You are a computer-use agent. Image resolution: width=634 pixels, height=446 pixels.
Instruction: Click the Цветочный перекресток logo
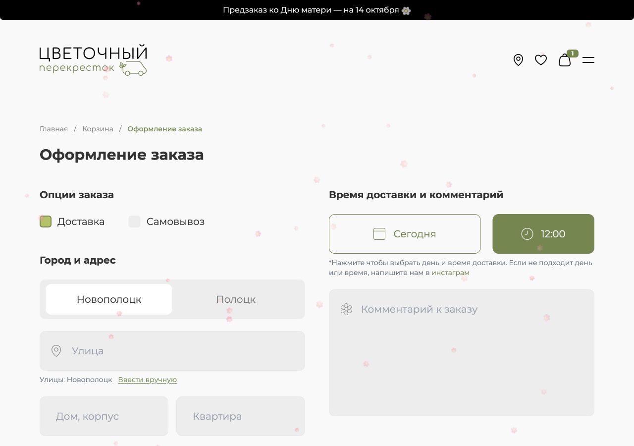94,61
